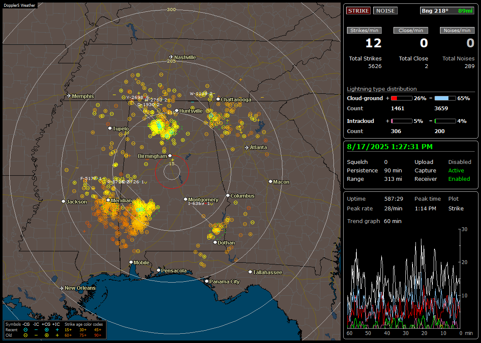Click the Columbus city dot marker
Screen dimensions: 481x343
coord(228,195)
